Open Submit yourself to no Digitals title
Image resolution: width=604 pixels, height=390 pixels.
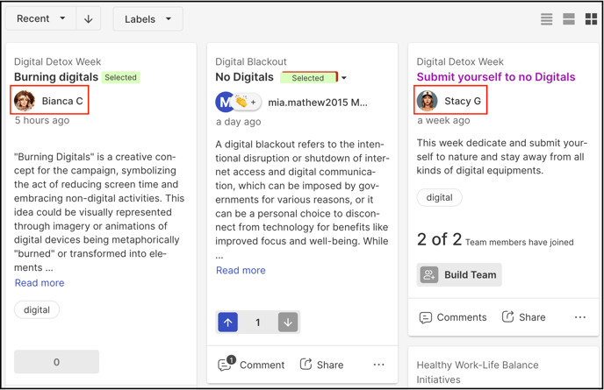[495, 77]
